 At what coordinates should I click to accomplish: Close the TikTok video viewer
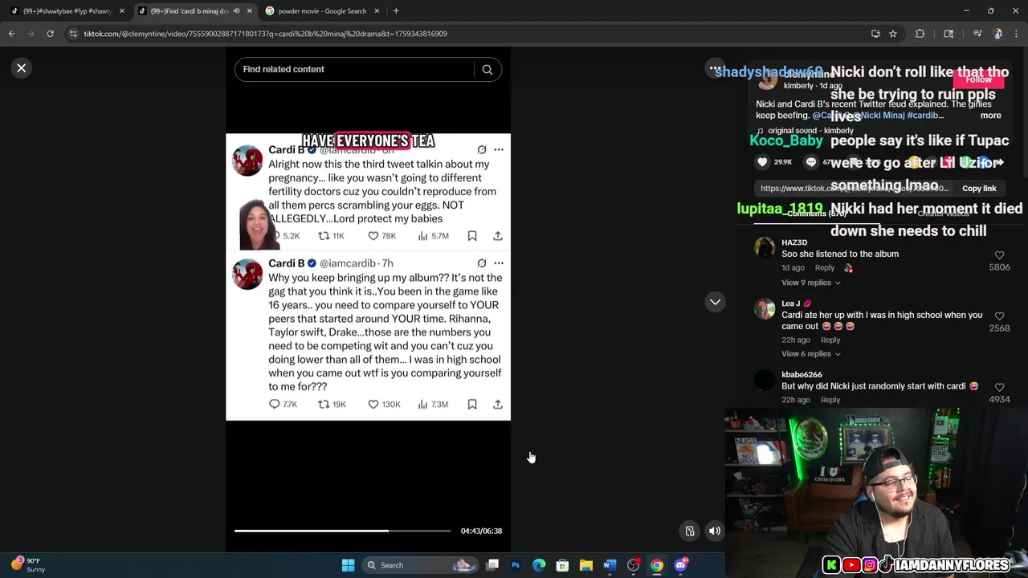(x=22, y=68)
